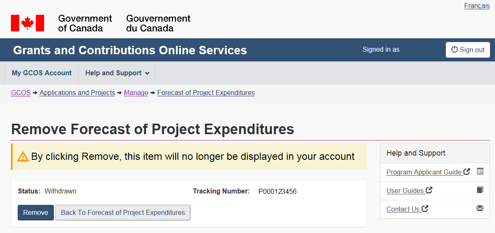495x233 pixels.
Task: Click the tracking number P000123456
Action: (x=277, y=191)
